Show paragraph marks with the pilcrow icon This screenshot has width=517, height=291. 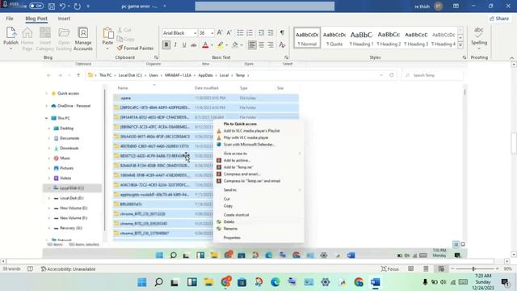pos(282,32)
